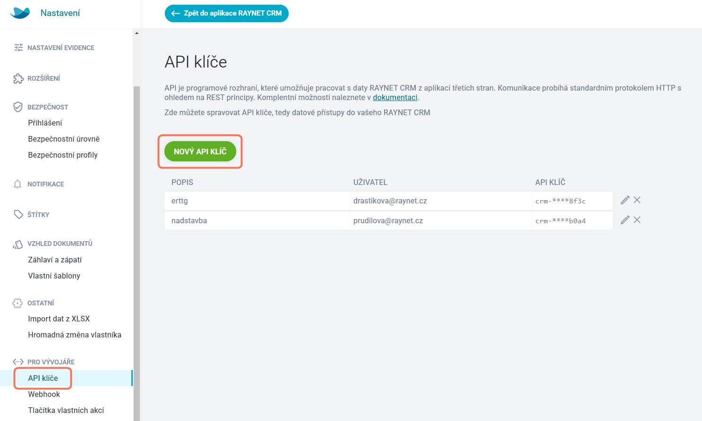This screenshot has height=421, width=702.
Task: Open Nastavení evidence section
Action: tap(61, 48)
